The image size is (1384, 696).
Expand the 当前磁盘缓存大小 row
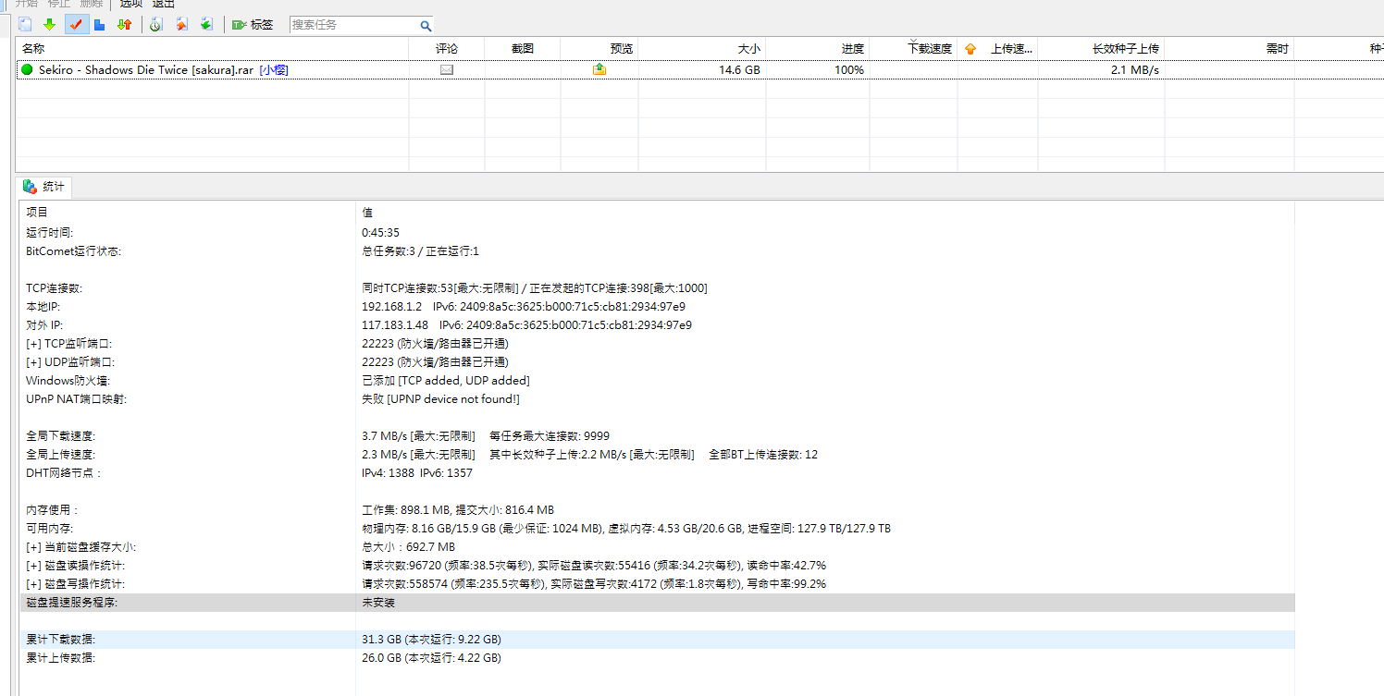pyautogui.click(x=33, y=547)
